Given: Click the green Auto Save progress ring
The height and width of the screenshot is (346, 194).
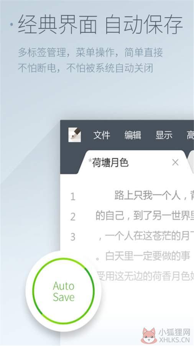Looking at the screenshot, I should pyautogui.click(x=63, y=291).
